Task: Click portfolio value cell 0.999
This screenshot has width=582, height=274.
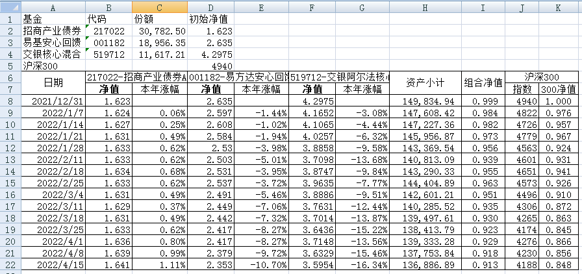Action: pyautogui.click(x=483, y=101)
